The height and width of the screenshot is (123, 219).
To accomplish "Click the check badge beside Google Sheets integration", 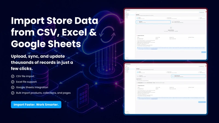I will click(13, 87).
